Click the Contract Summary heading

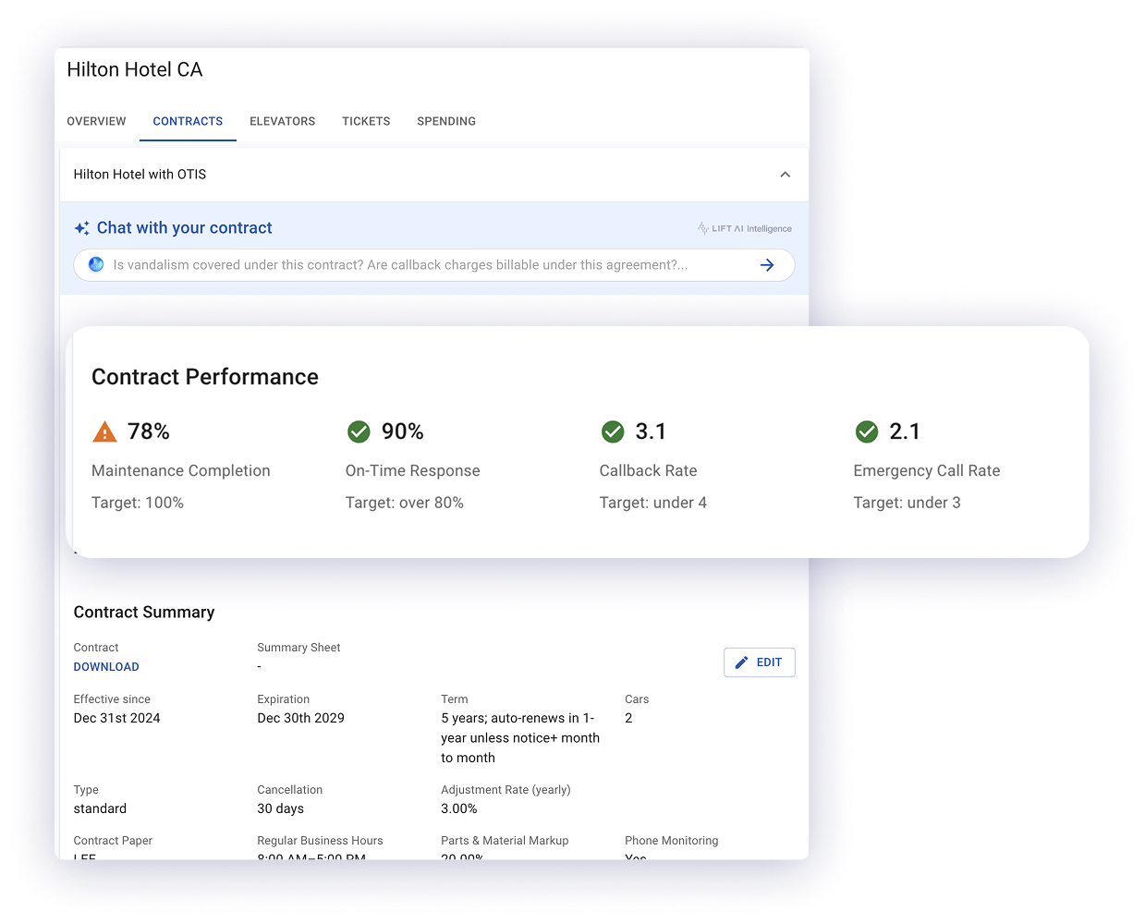(x=144, y=613)
